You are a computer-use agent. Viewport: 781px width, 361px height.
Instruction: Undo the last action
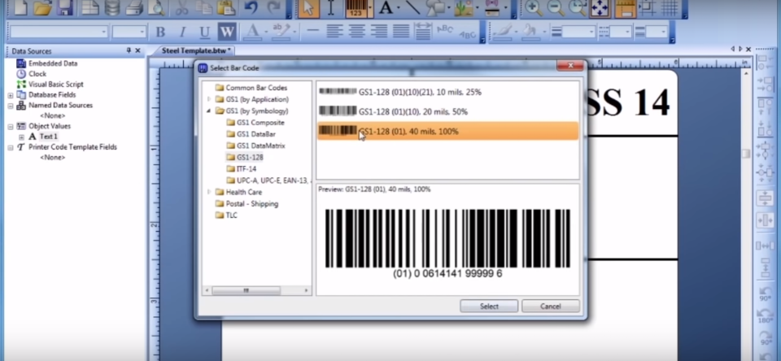[251, 7]
